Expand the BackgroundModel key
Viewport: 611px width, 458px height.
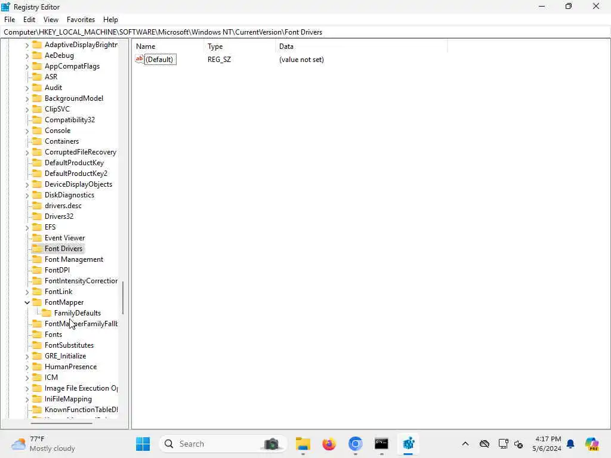click(27, 99)
